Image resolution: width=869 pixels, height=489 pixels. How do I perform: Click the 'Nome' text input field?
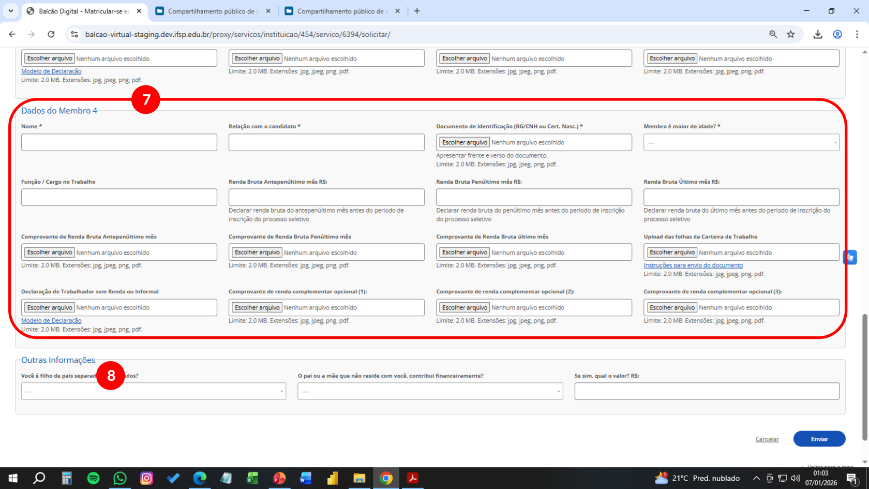click(118, 142)
